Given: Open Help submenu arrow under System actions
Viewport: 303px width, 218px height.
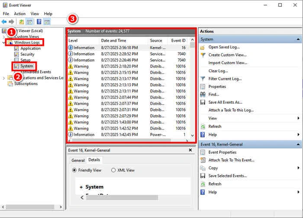Looking at the screenshot, I should pos(299,135).
